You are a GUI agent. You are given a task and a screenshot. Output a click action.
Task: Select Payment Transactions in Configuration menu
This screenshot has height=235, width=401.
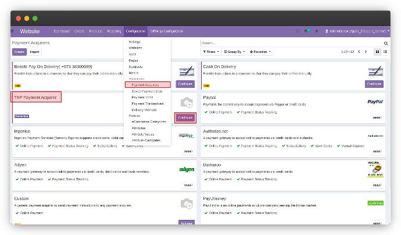point(148,104)
